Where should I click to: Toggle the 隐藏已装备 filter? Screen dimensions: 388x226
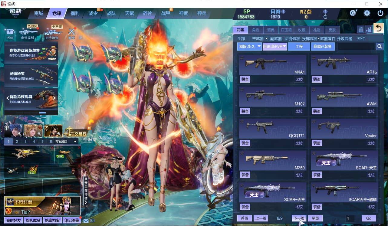[323, 47]
